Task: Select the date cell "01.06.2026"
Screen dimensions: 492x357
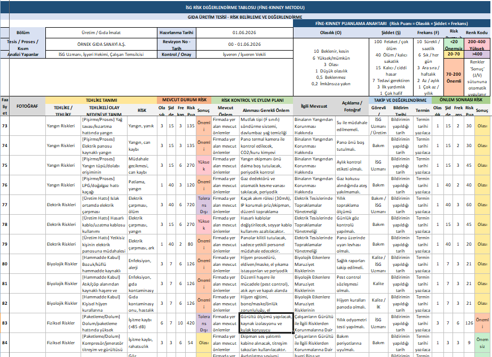Action: [x=244, y=33]
